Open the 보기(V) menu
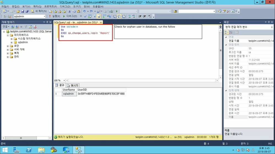This screenshot has width=275, height=154. (x=26, y=7)
